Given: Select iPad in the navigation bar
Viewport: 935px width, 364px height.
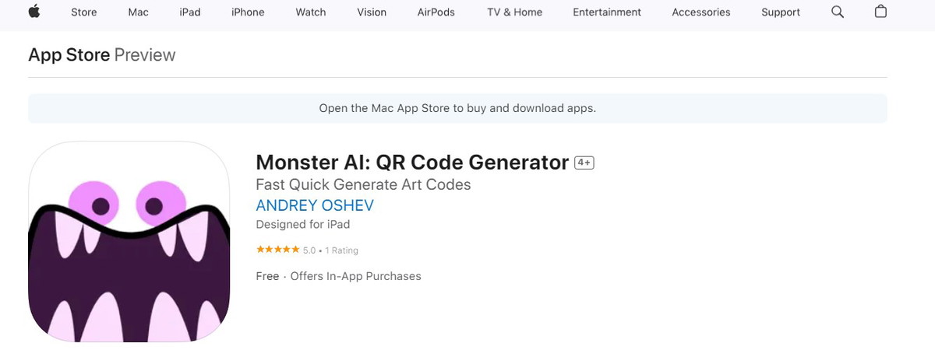Looking at the screenshot, I should 190,12.
